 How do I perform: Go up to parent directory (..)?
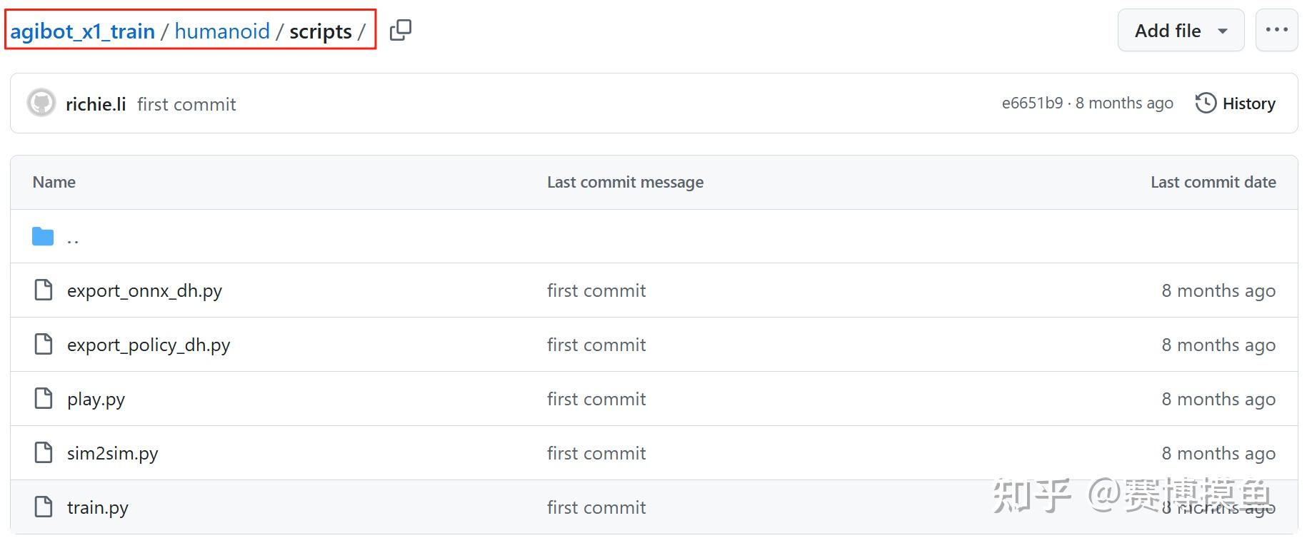tap(73, 238)
